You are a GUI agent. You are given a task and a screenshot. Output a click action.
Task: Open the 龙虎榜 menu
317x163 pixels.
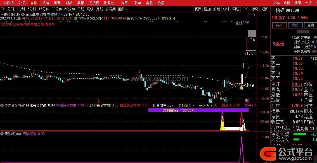[94, 3]
